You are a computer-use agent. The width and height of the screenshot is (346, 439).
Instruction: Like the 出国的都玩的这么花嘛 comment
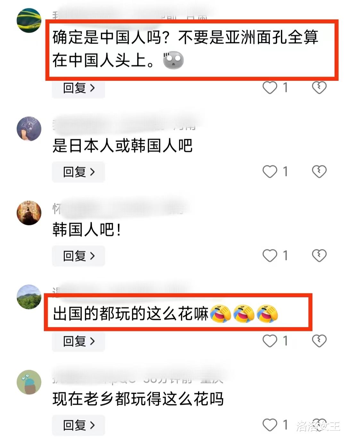point(270,341)
